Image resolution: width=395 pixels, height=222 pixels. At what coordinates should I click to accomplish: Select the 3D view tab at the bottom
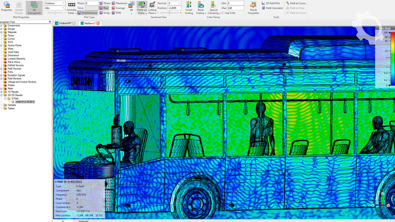(x=63, y=221)
